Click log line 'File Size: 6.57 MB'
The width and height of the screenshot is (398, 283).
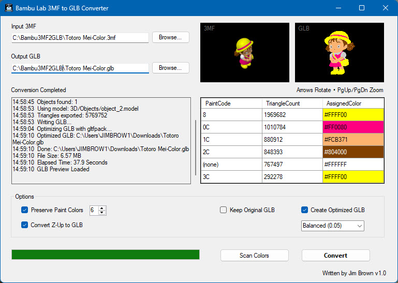[47, 156]
